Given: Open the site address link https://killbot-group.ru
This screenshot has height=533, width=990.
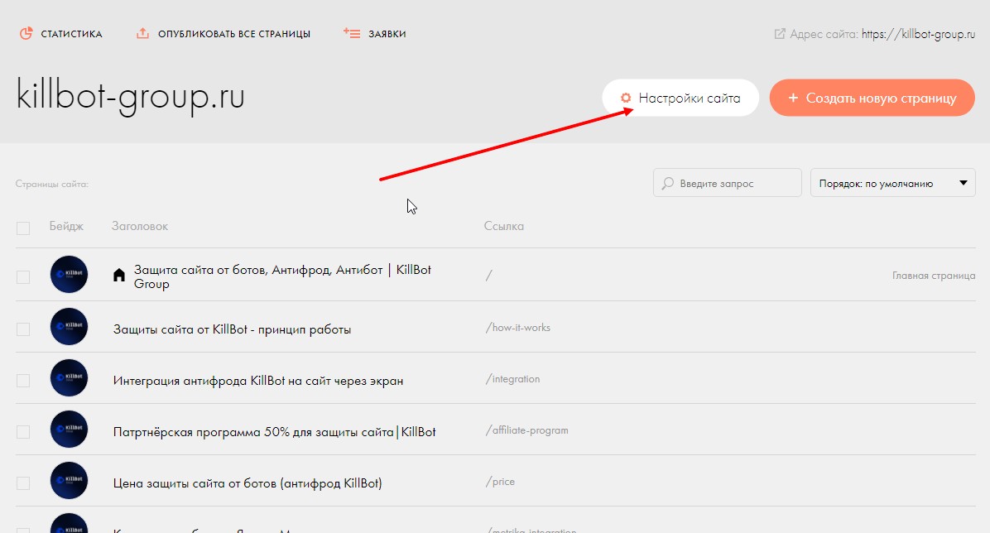Looking at the screenshot, I should click(918, 34).
